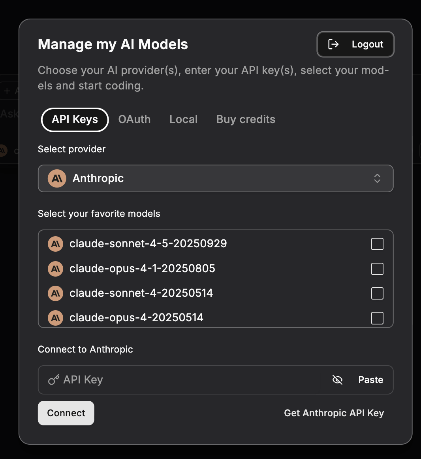Click the key icon in the API Key field
Image resolution: width=421 pixels, height=459 pixels.
point(54,379)
